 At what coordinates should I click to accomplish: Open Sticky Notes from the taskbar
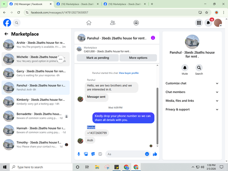(117, 167)
